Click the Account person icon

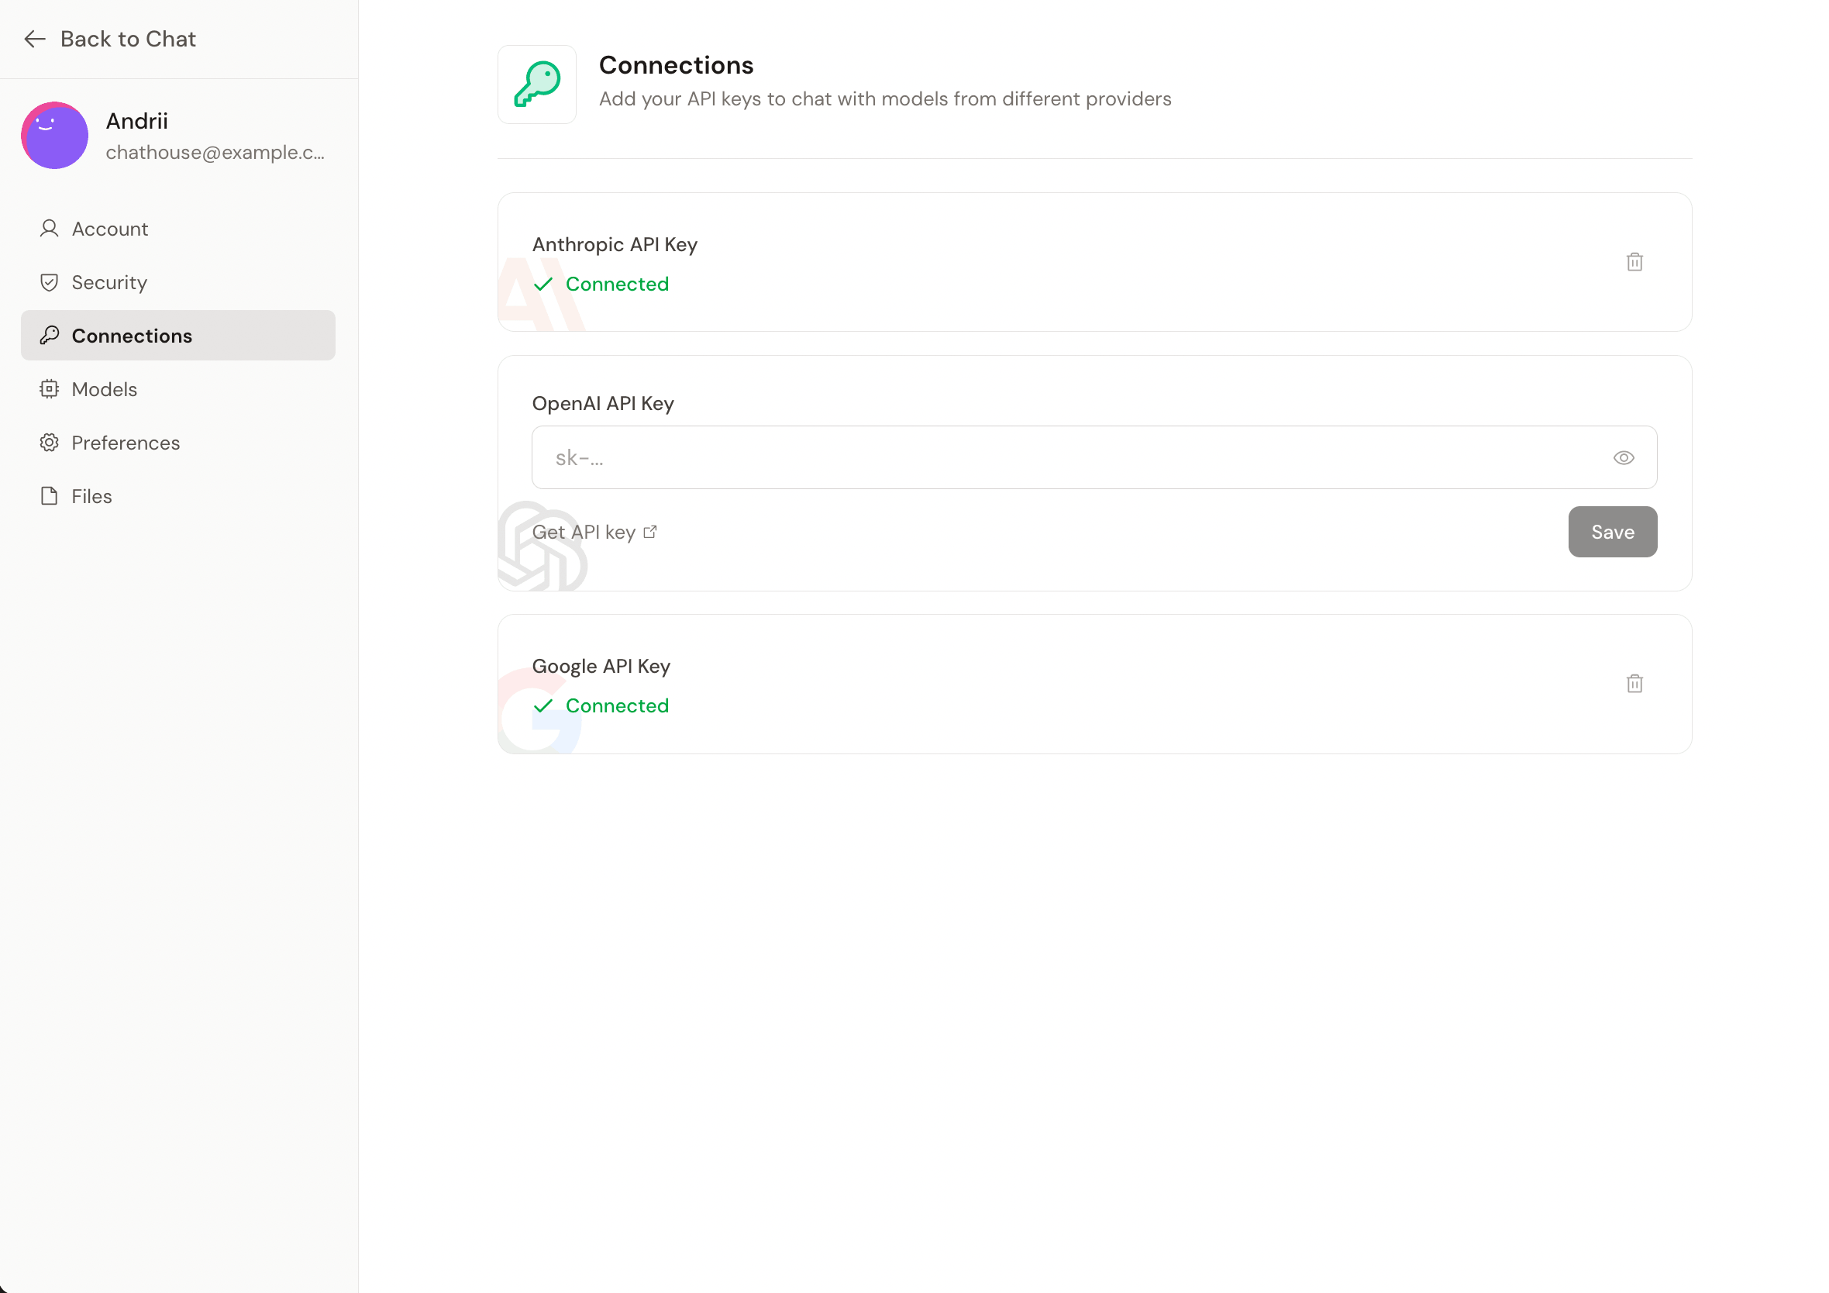(50, 229)
